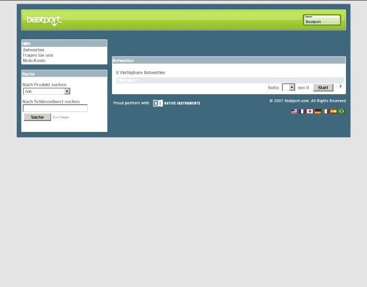Open the Native Instruments partner logo

[177, 103]
